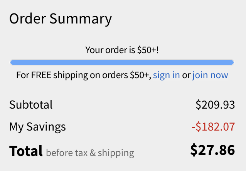This screenshot has height=171, width=246.
Task: Click the "sign in" link
Action: pos(166,75)
